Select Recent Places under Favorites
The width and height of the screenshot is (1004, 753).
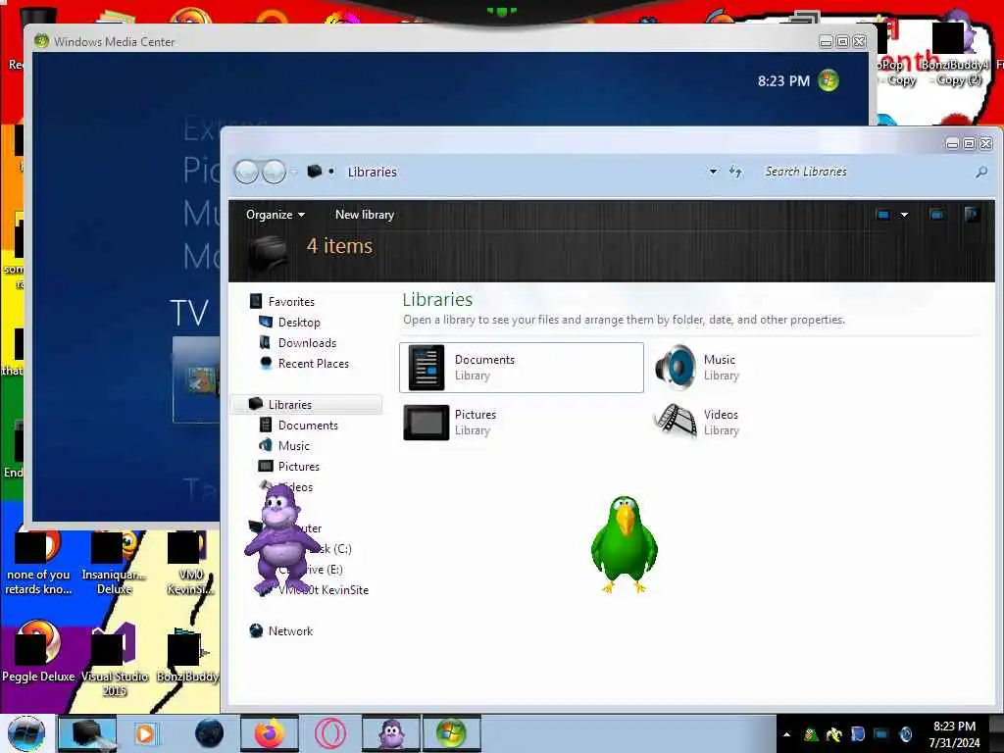(313, 363)
